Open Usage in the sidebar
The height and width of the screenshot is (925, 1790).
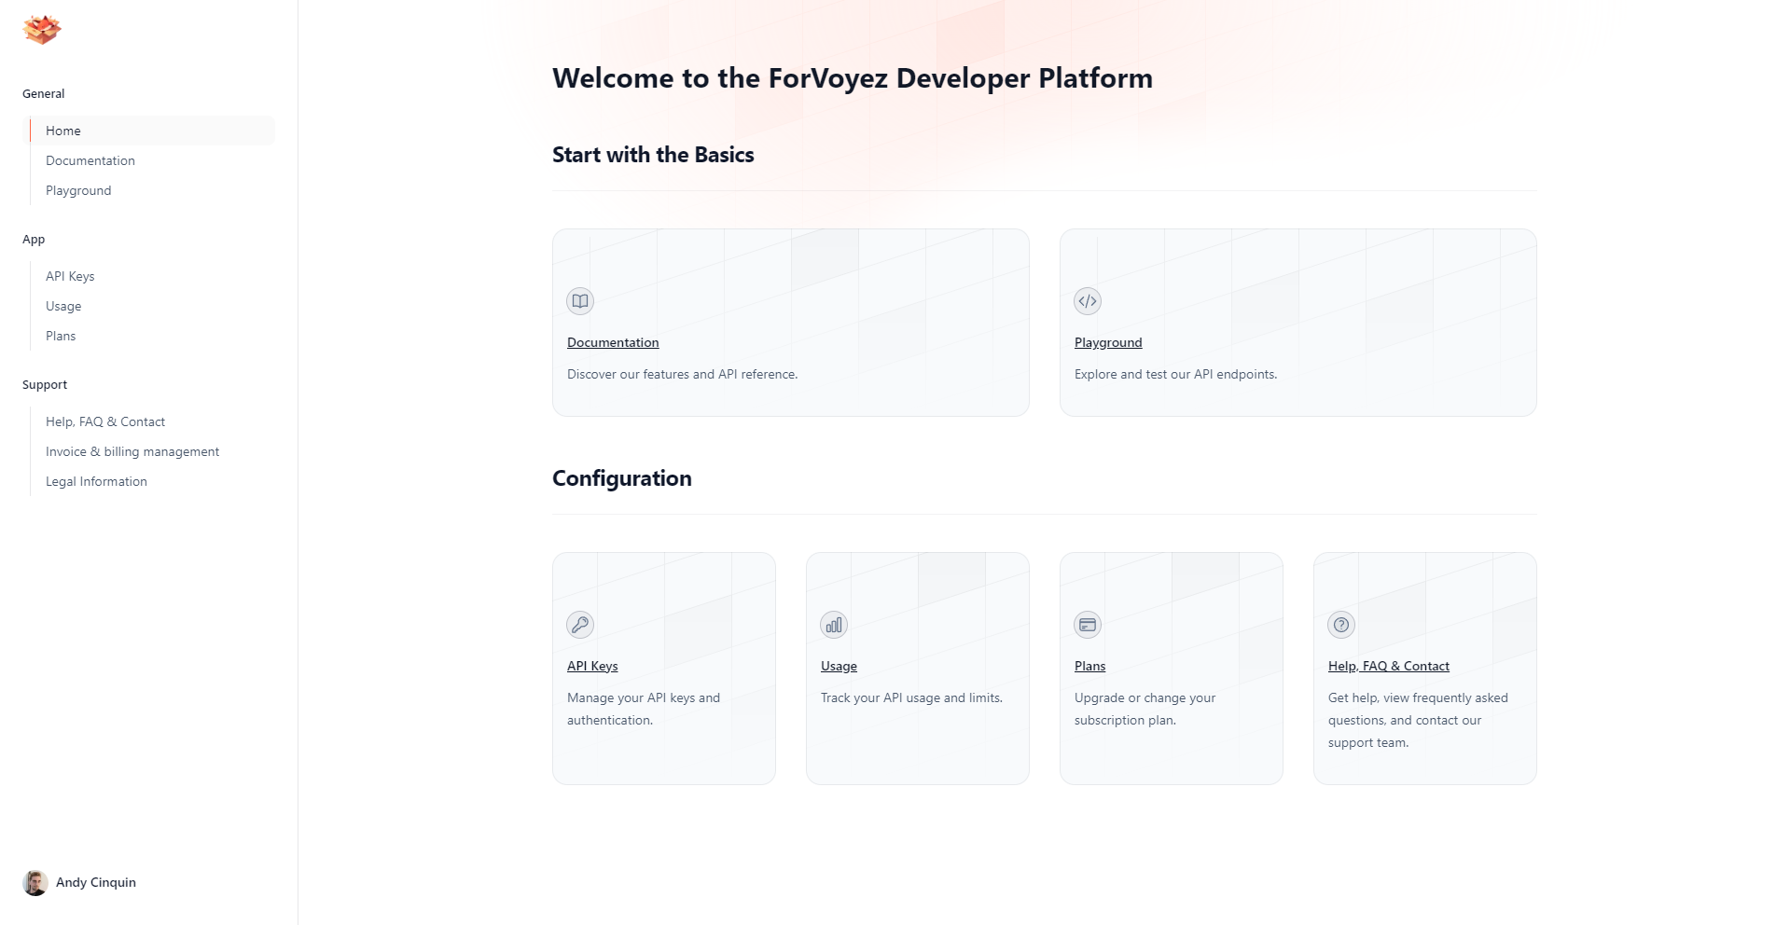pos(63,306)
